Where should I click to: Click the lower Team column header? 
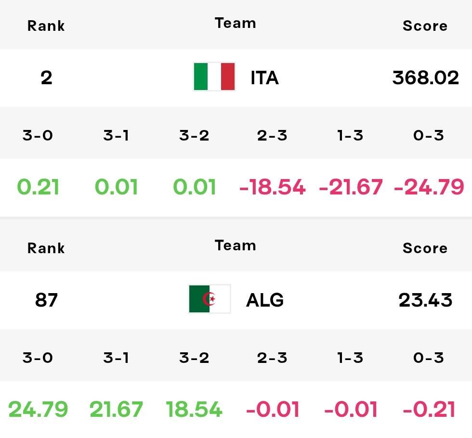[x=236, y=245]
